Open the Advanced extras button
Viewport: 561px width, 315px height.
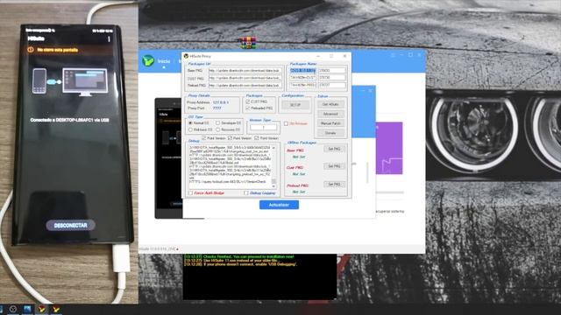click(330, 114)
